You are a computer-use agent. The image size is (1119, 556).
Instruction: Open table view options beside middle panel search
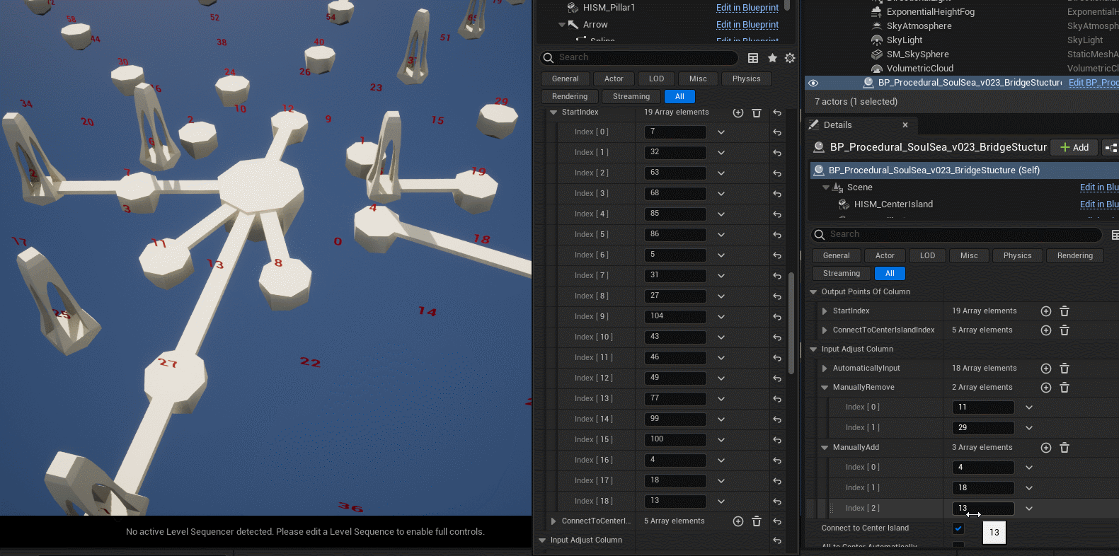753,58
